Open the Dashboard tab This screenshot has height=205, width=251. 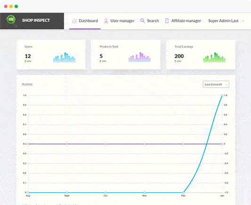(x=85, y=21)
